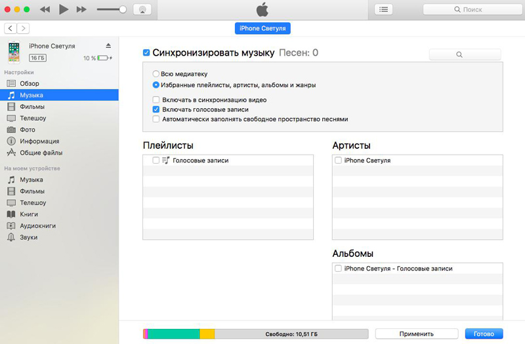Viewport: 525px width, 344px height.
Task: Open Общие файлы section
Action: pos(59,153)
